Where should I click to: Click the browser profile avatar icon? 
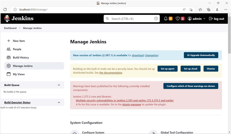pos(217,9)
